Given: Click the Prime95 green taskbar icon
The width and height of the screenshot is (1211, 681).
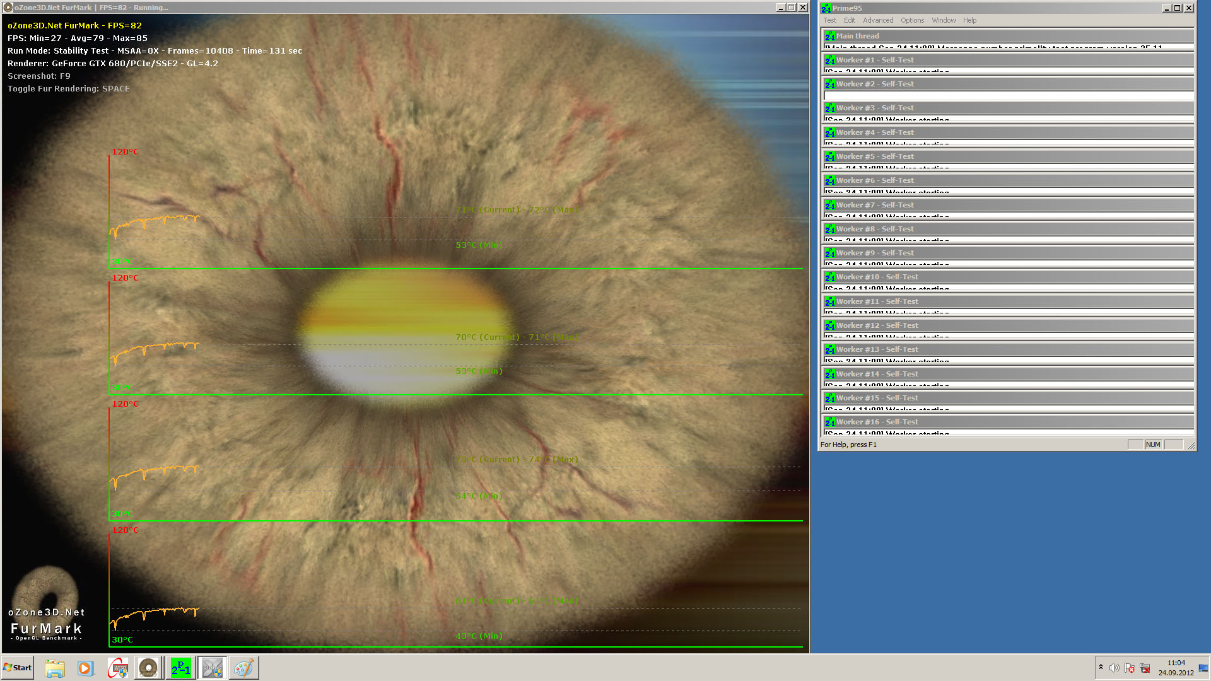Looking at the screenshot, I should tap(180, 668).
